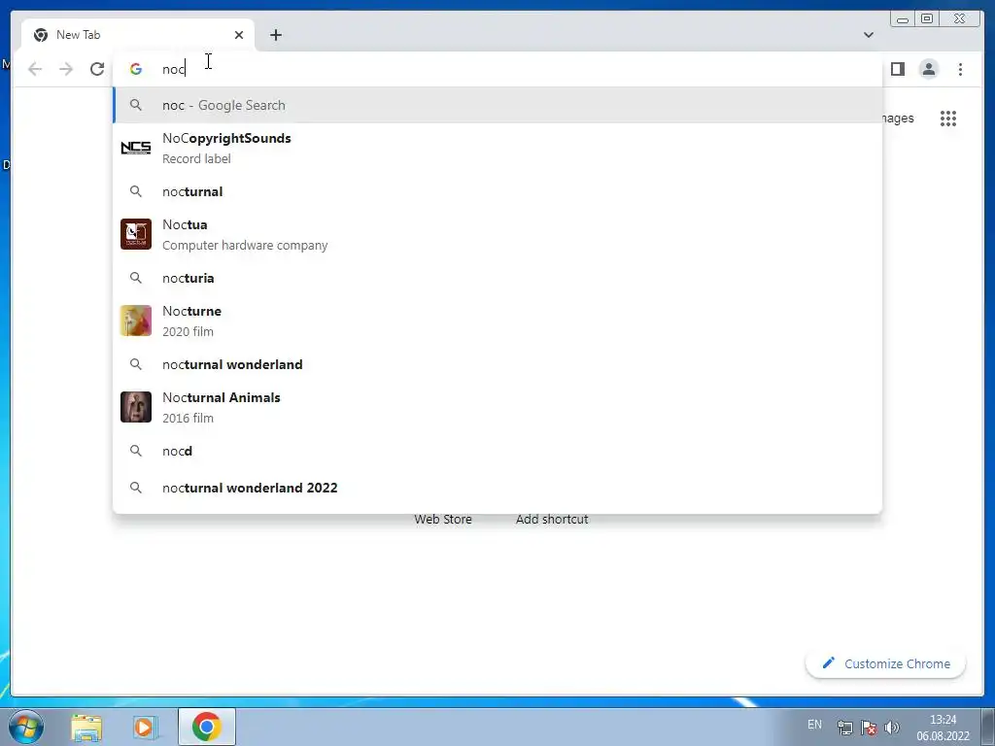
Task: Click the Nocturne film poster thumbnail
Action: [x=136, y=321]
